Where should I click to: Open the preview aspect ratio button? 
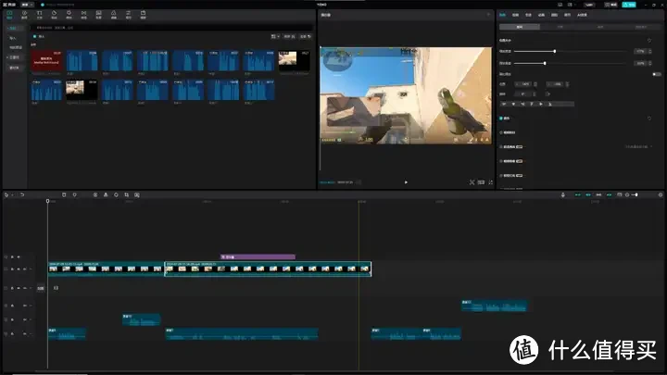coord(481,182)
